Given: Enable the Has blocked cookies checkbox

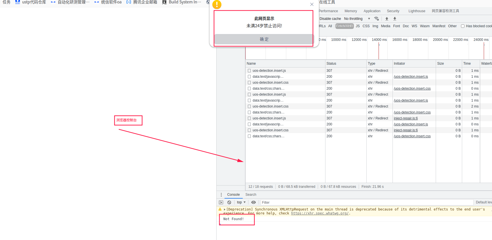Looking at the screenshot, I should pos(462,26).
